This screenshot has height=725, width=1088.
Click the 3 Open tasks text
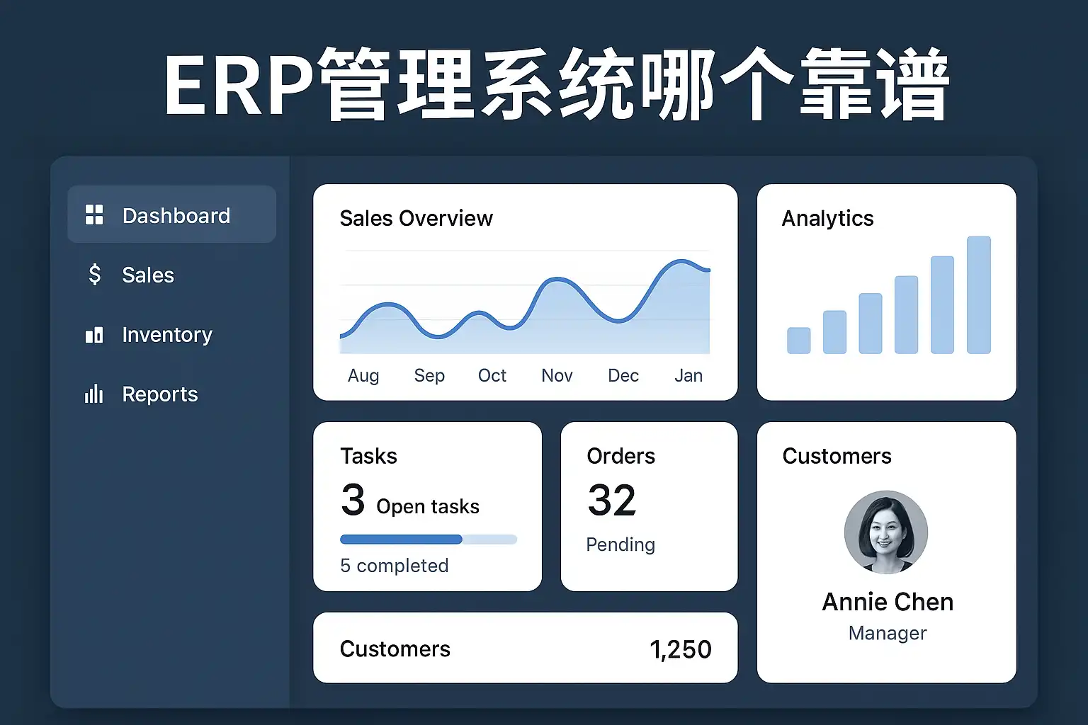pyautogui.click(x=410, y=502)
